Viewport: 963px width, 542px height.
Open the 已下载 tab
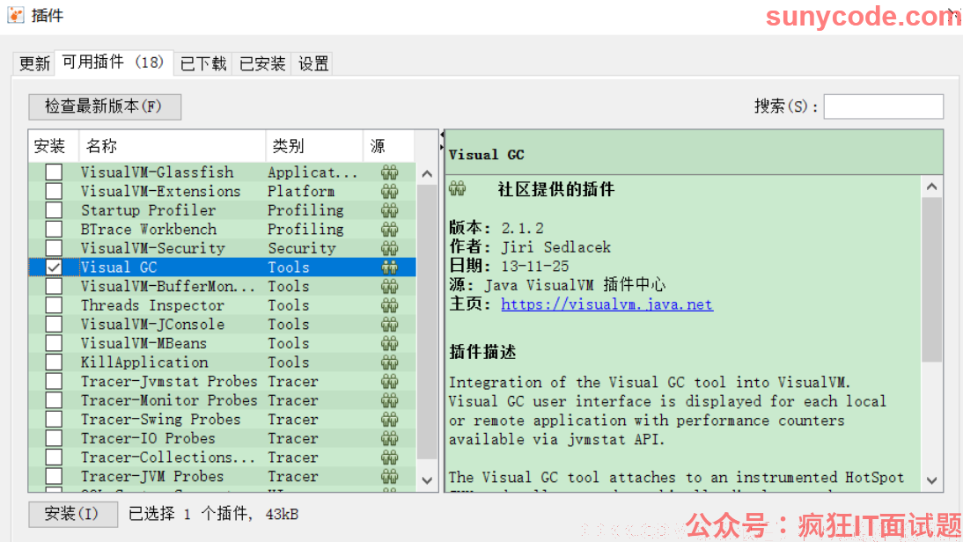[203, 64]
